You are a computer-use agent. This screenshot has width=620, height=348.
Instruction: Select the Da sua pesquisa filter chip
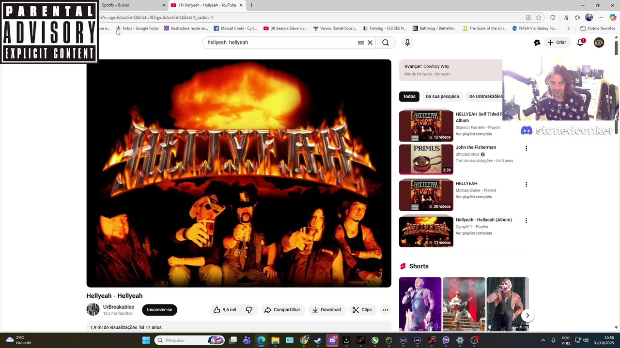(442, 96)
